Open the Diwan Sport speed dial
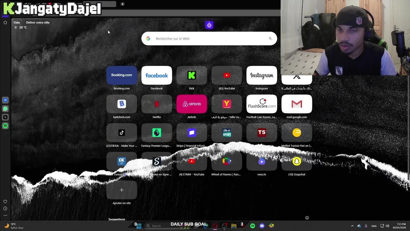Image resolution: width=410 pixels, height=231 pixels. pos(226,133)
